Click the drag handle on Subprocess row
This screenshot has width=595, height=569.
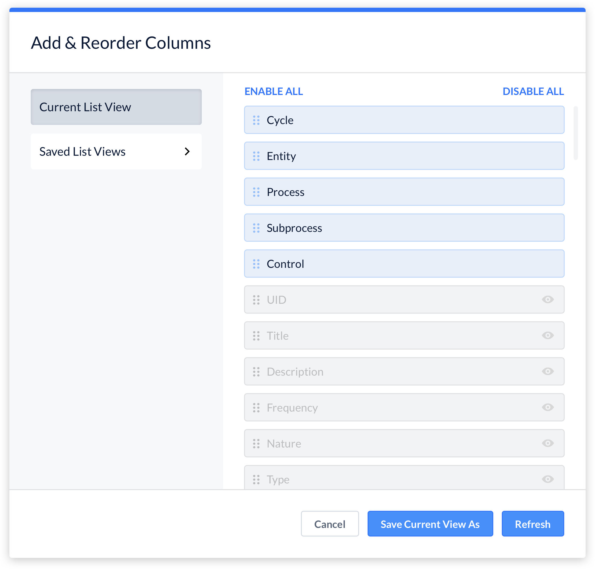[256, 228]
